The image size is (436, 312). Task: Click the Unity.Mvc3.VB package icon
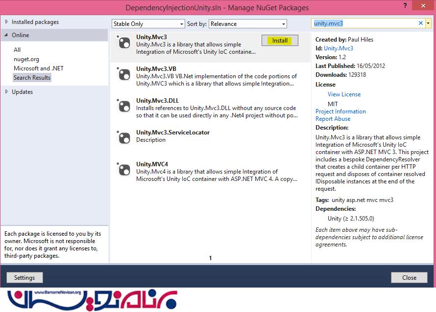click(x=124, y=75)
